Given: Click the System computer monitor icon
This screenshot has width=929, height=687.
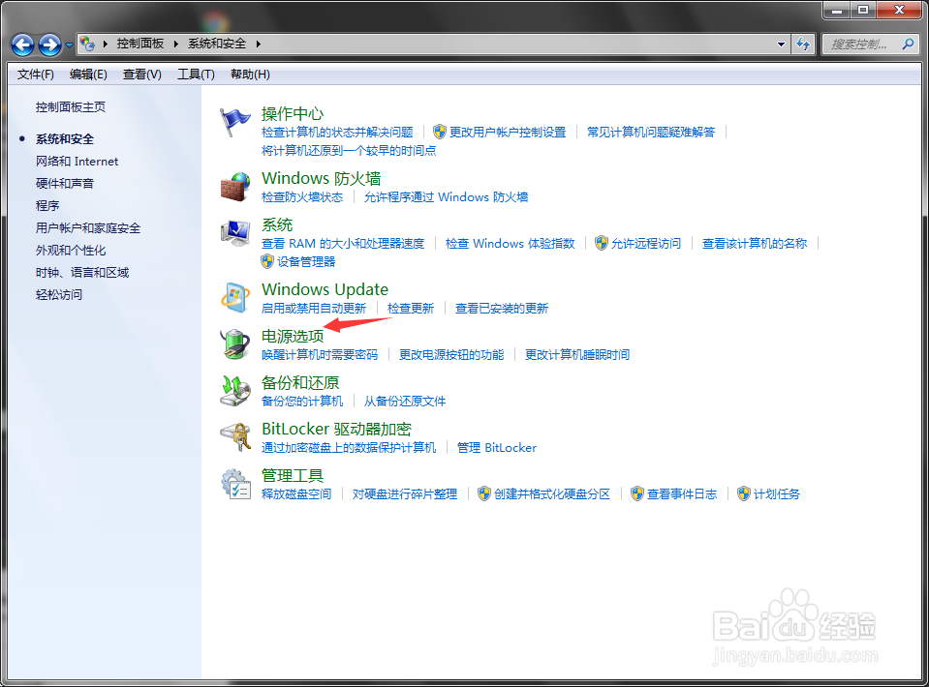Looking at the screenshot, I should click(x=235, y=233).
